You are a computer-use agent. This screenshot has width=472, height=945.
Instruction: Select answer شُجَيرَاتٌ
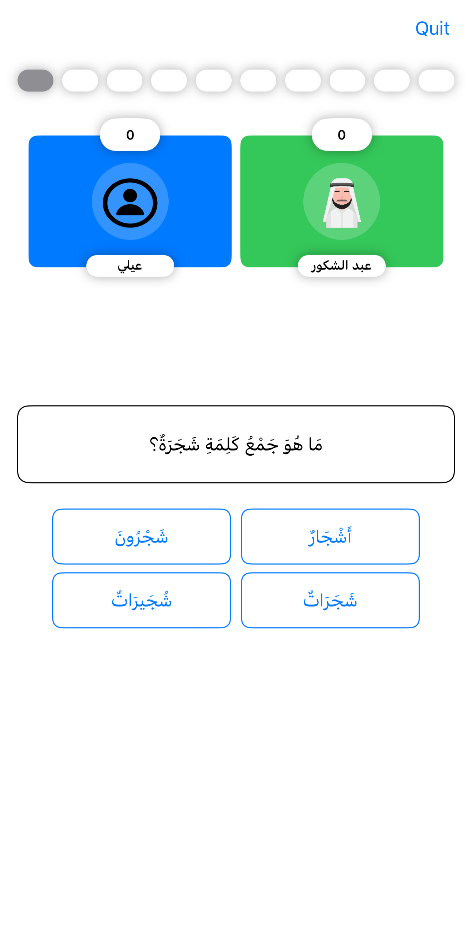click(x=142, y=600)
